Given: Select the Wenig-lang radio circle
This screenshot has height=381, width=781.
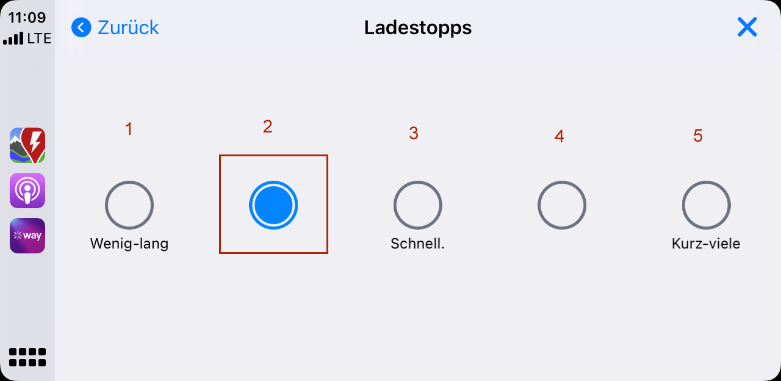Looking at the screenshot, I should tap(129, 205).
